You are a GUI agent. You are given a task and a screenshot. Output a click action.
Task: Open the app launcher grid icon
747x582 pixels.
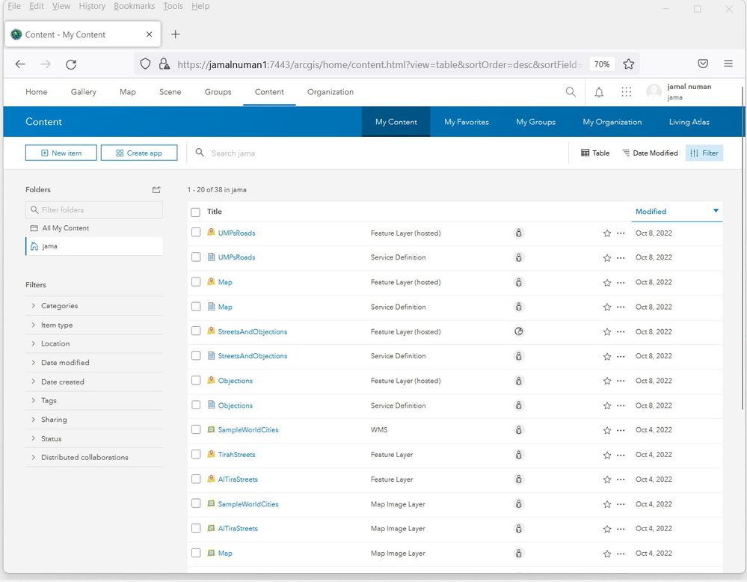point(627,92)
